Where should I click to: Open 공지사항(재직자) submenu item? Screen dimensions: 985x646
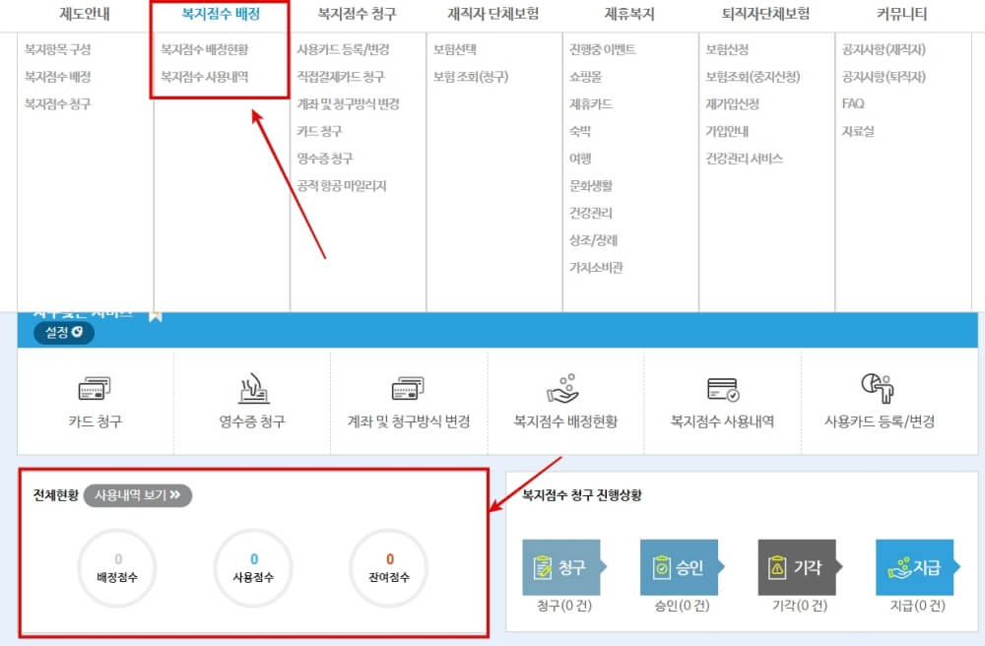tap(884, 49)
